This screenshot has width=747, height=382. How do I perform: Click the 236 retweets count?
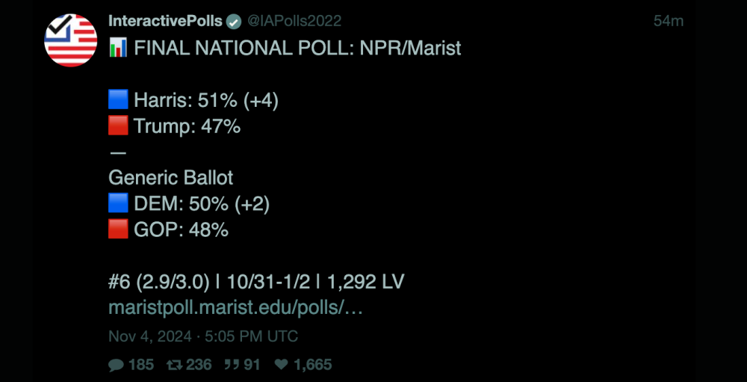point(198,365)
